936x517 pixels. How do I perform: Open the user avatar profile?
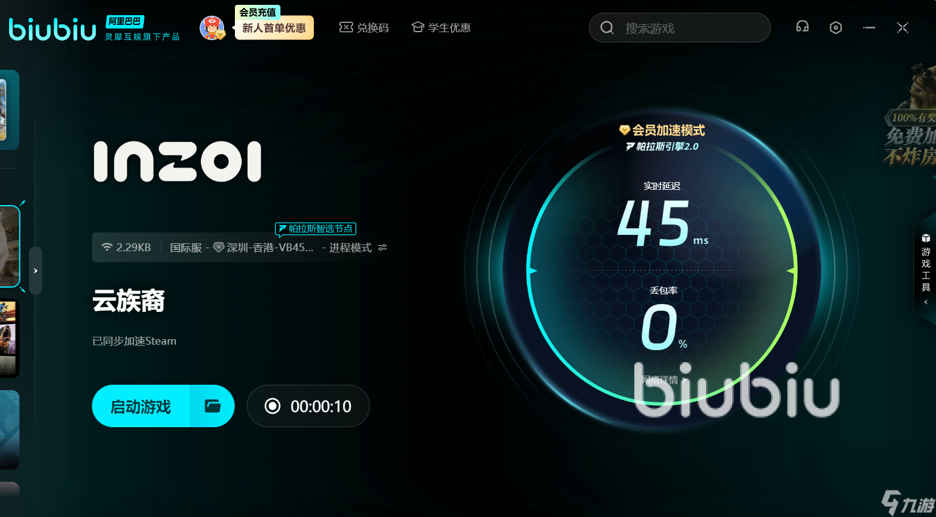click(x=212, y=28)
